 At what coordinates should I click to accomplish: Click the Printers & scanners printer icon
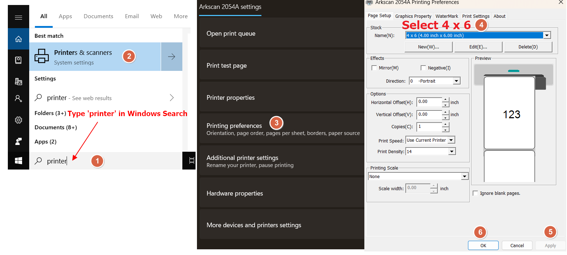tap(42, 56)
